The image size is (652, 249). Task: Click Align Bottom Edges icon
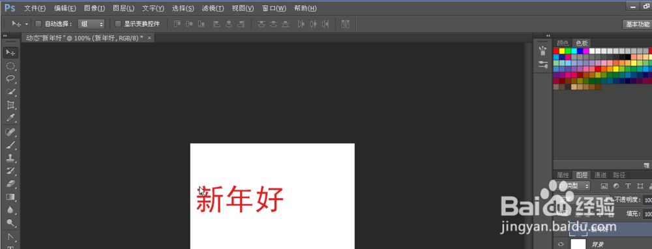pos(201,24)
